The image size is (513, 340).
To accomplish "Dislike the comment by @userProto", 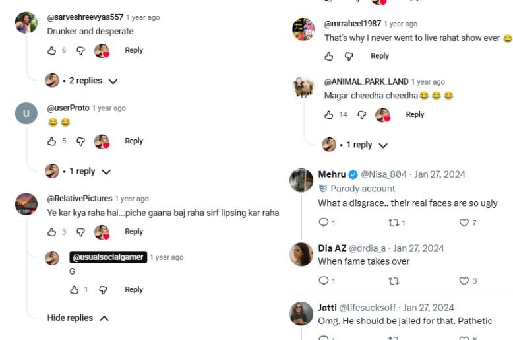I will point(81,141).
